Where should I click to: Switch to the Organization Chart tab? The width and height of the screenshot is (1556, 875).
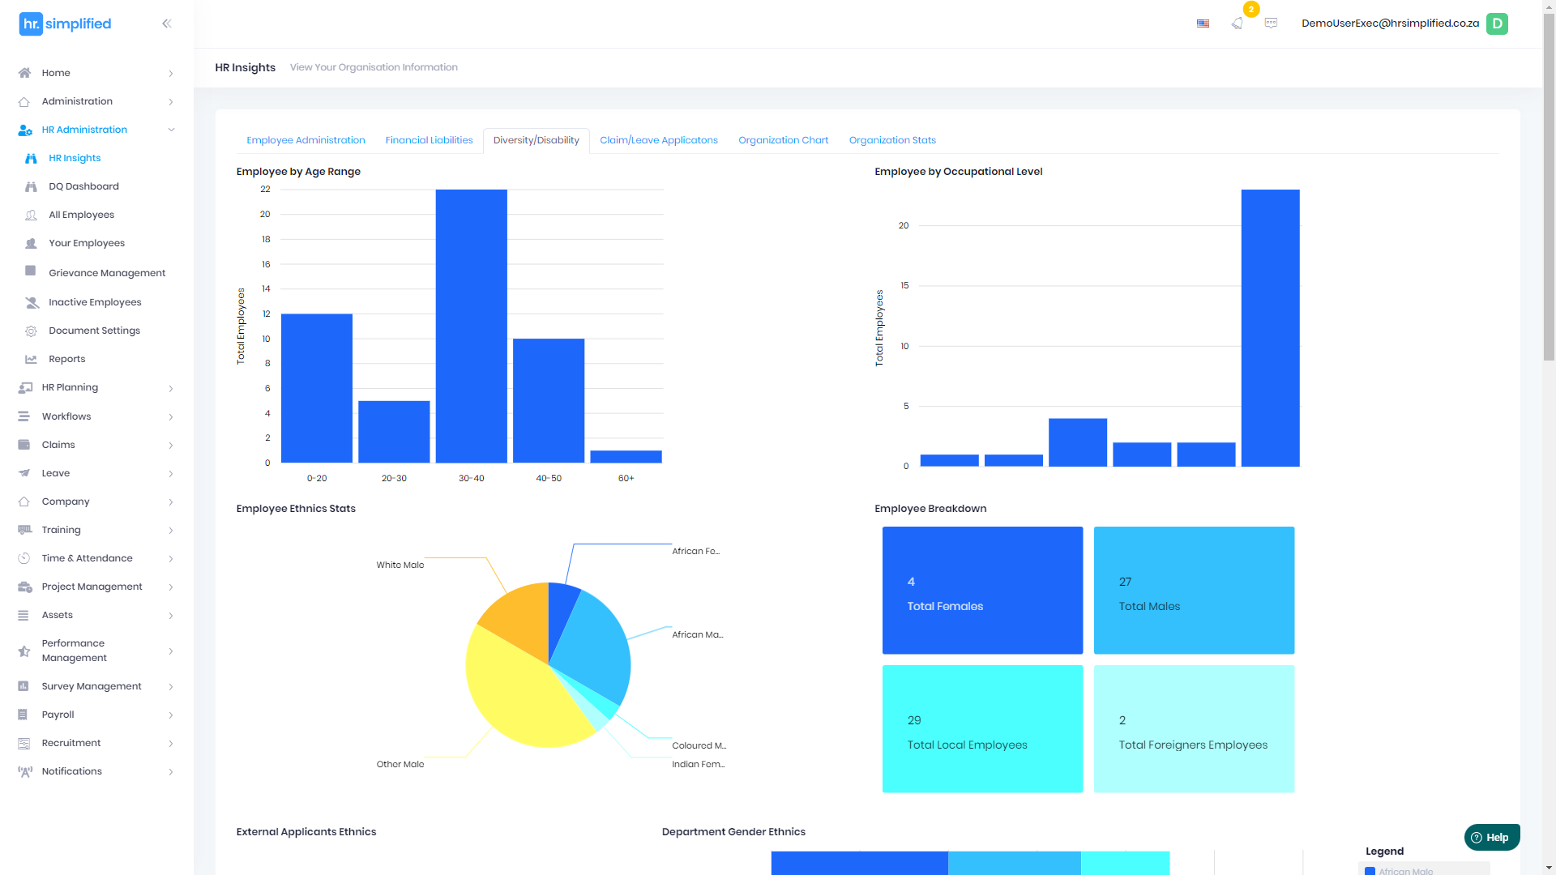(x=783, y=140)
